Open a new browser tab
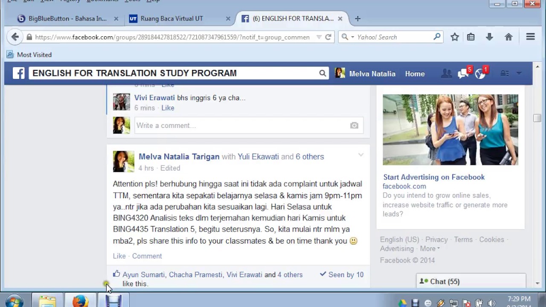The width and height of the screenshot is (546, 307). click(x=357, y=19)
